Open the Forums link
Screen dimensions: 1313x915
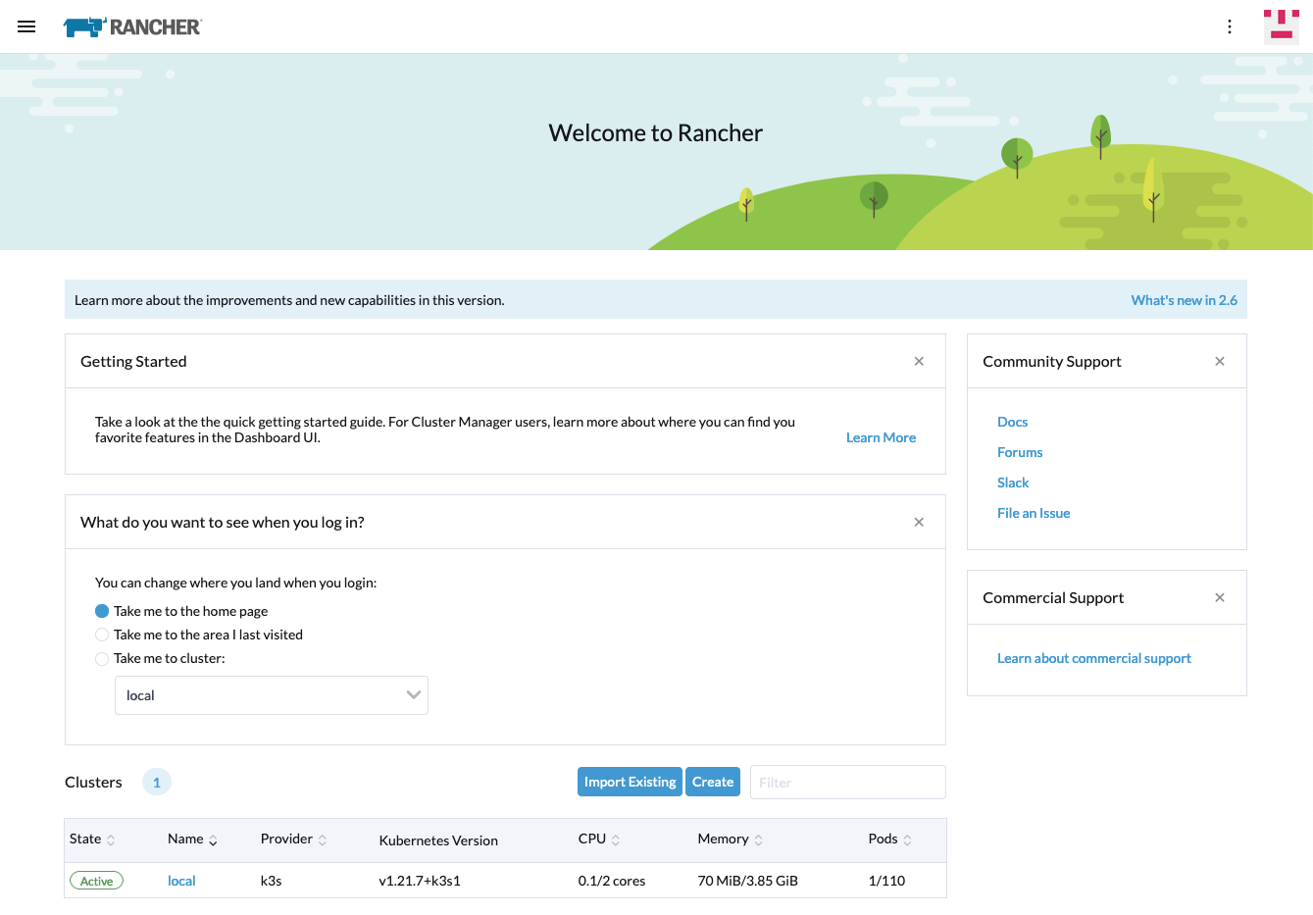1020,452
